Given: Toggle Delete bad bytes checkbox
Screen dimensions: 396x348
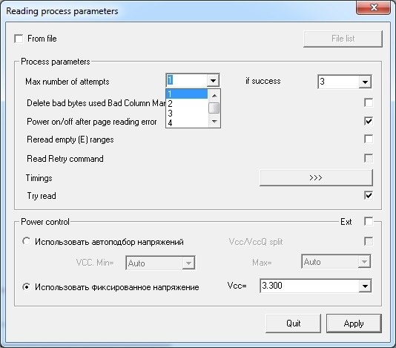Looking at the screenshot, I should 369,102.
